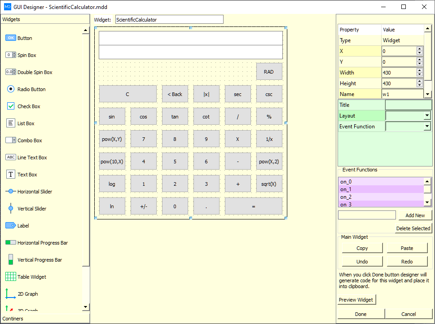Click the new event function name field

tap(367, 215)
